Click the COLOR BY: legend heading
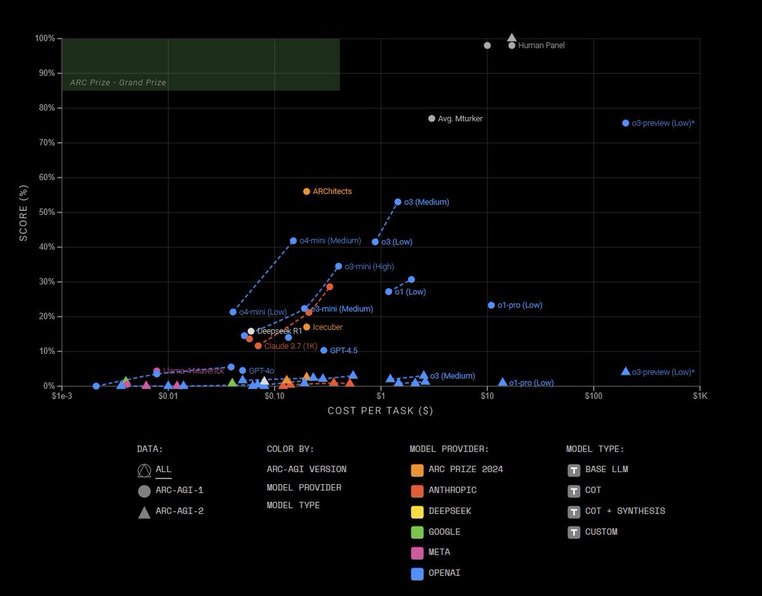The width and height of the screenshot is (762, 596). point(290,449)
